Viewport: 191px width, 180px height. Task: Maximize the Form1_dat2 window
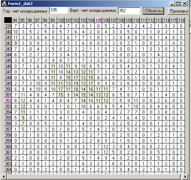coord(178,4)
